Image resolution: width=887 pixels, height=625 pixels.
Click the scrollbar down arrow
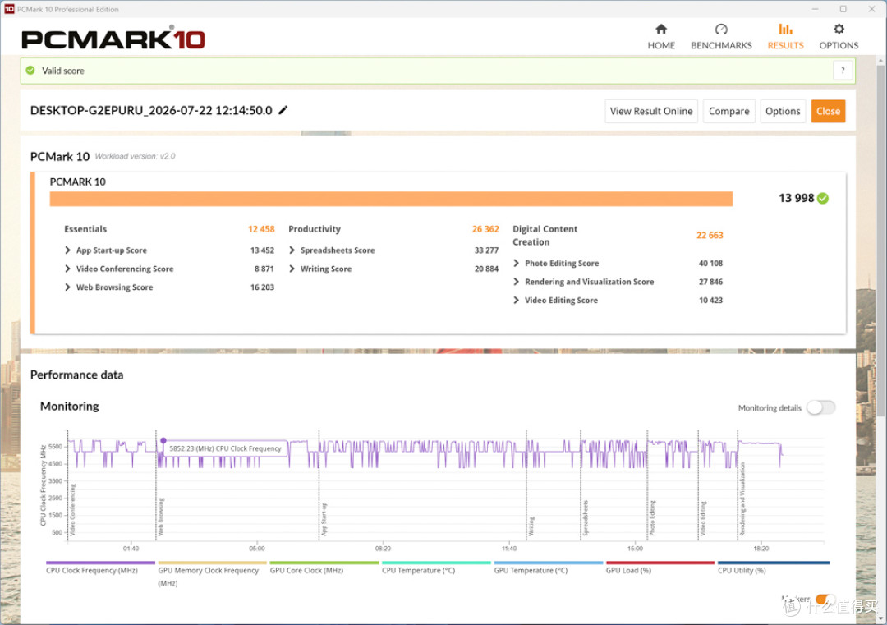tap(880, 618)
